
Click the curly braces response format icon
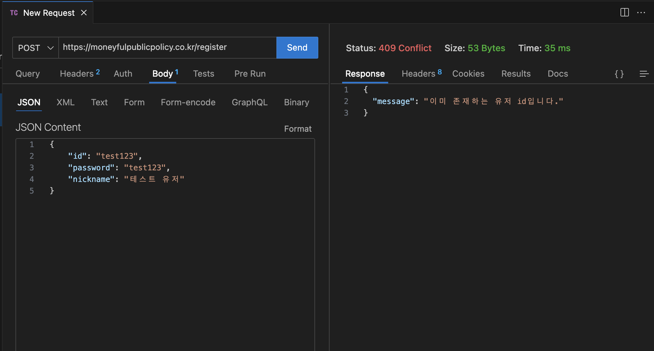(x=619, y=74)
